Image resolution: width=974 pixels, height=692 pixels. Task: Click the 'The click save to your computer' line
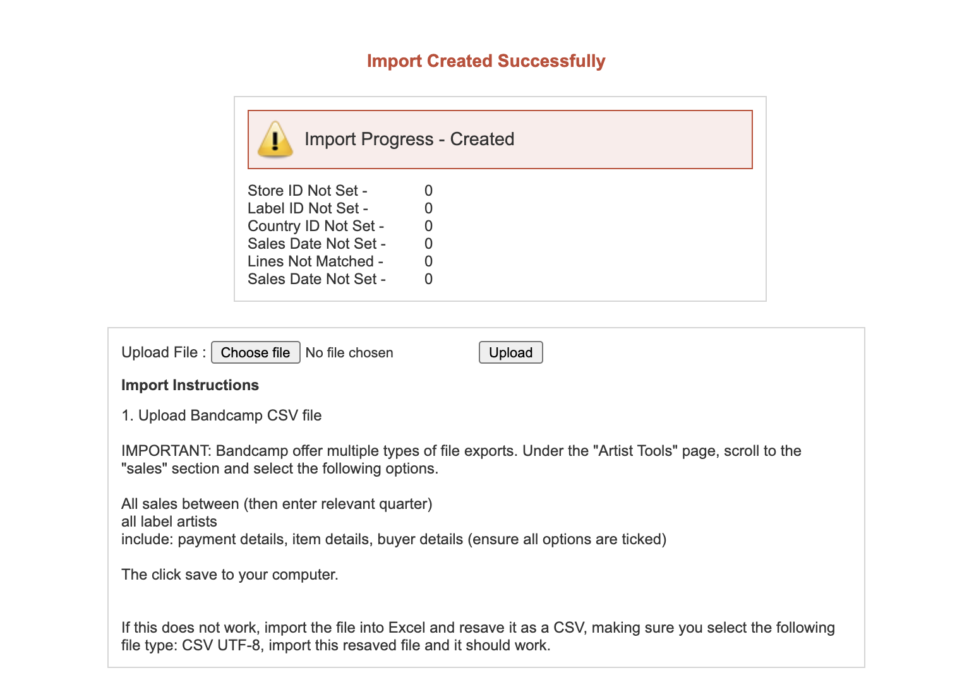[230, 575]
